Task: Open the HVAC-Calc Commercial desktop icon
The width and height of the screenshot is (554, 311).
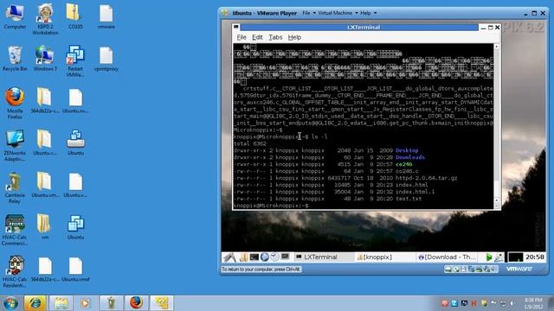Action: (x=15, y=229)
